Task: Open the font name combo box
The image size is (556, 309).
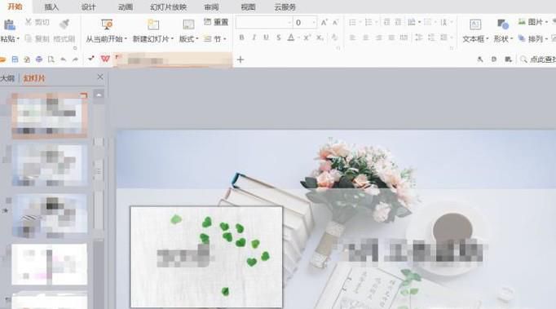Action: [x=264, y=23]
